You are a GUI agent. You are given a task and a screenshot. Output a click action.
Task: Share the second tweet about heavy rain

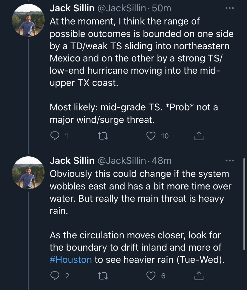[x=199, y=276]
